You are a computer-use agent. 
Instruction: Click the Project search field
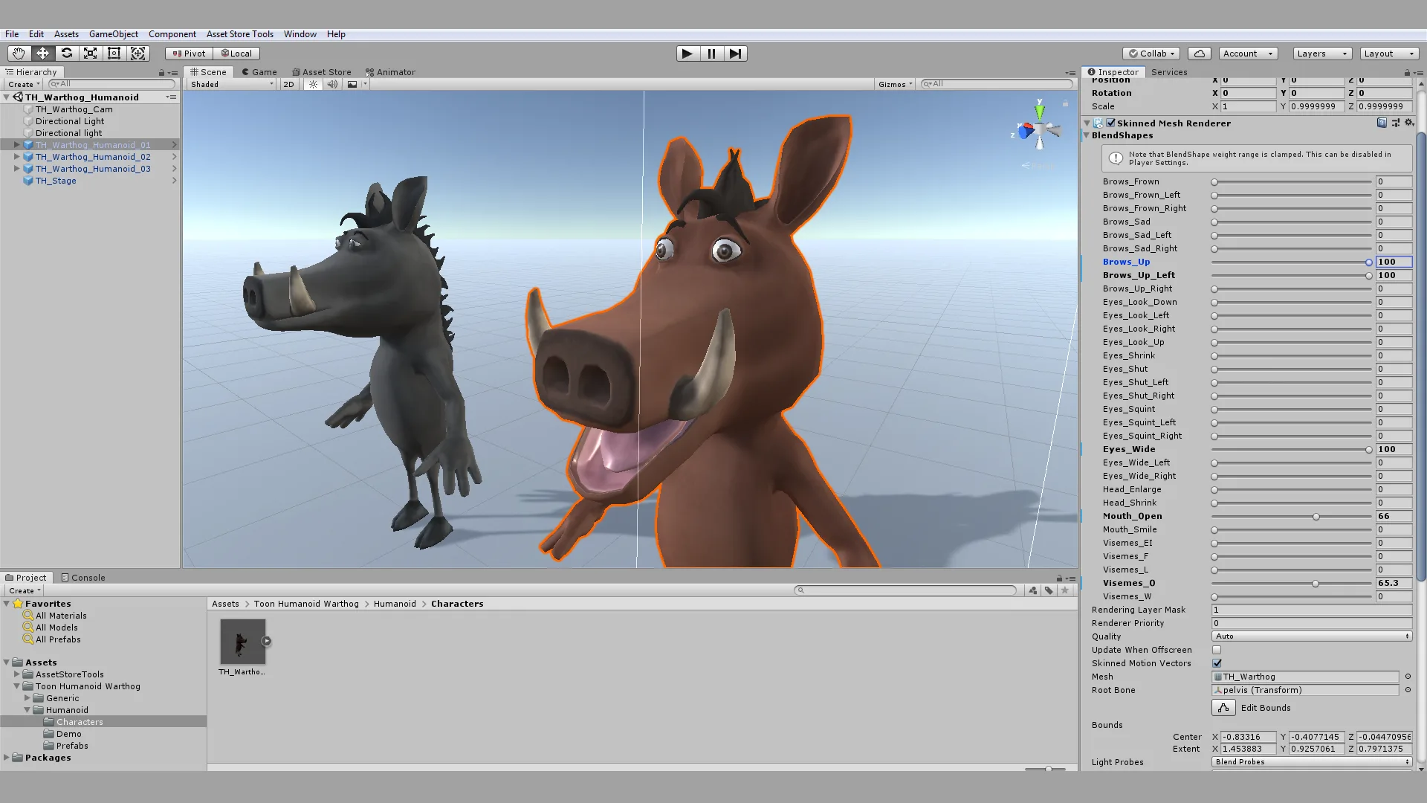click(905, 590)
